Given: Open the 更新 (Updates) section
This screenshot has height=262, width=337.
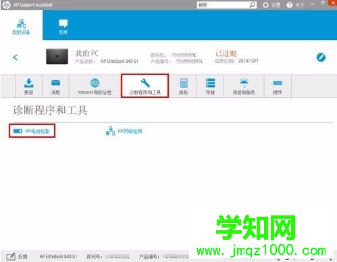Looking at the screenshot, I should pos(28,86).
